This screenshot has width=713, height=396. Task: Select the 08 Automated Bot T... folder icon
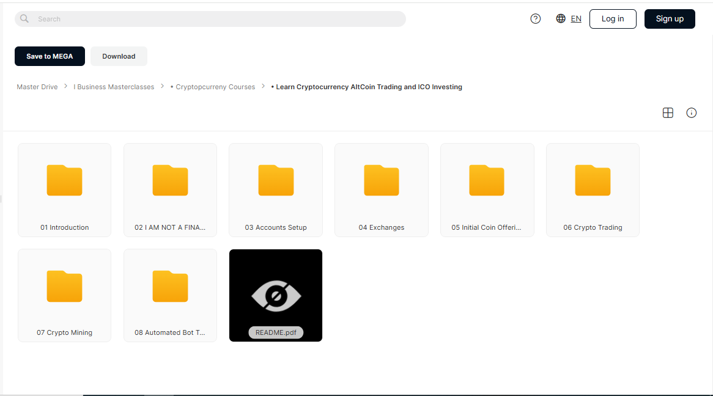(170, 286)
